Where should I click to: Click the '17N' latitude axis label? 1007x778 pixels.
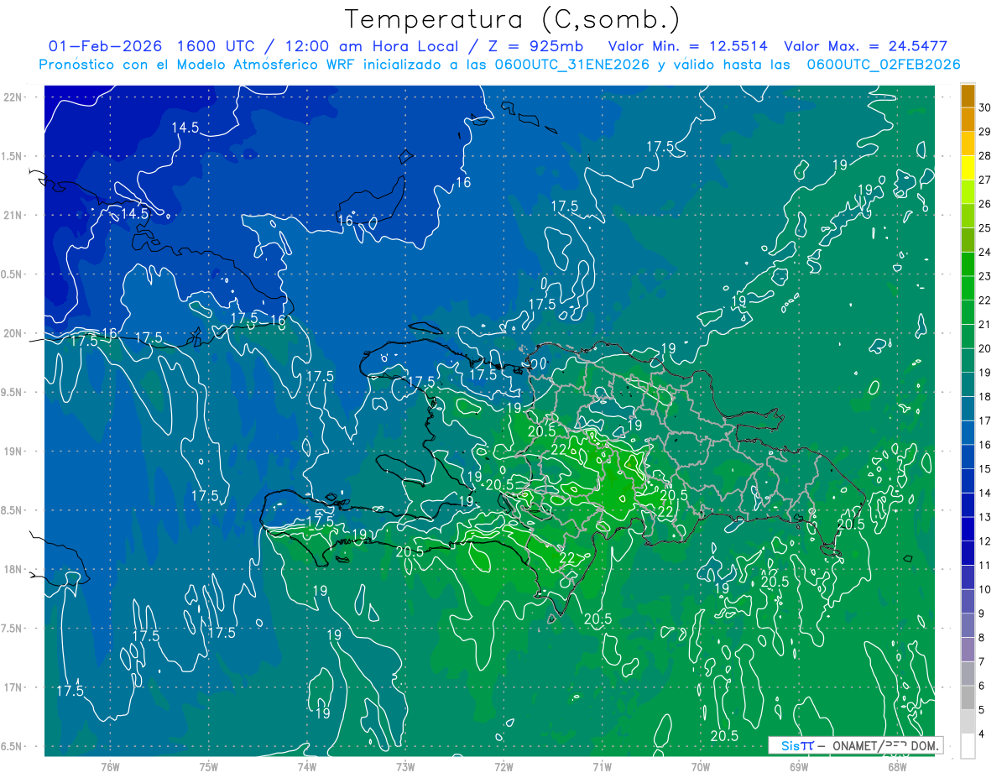click(12, 687)
